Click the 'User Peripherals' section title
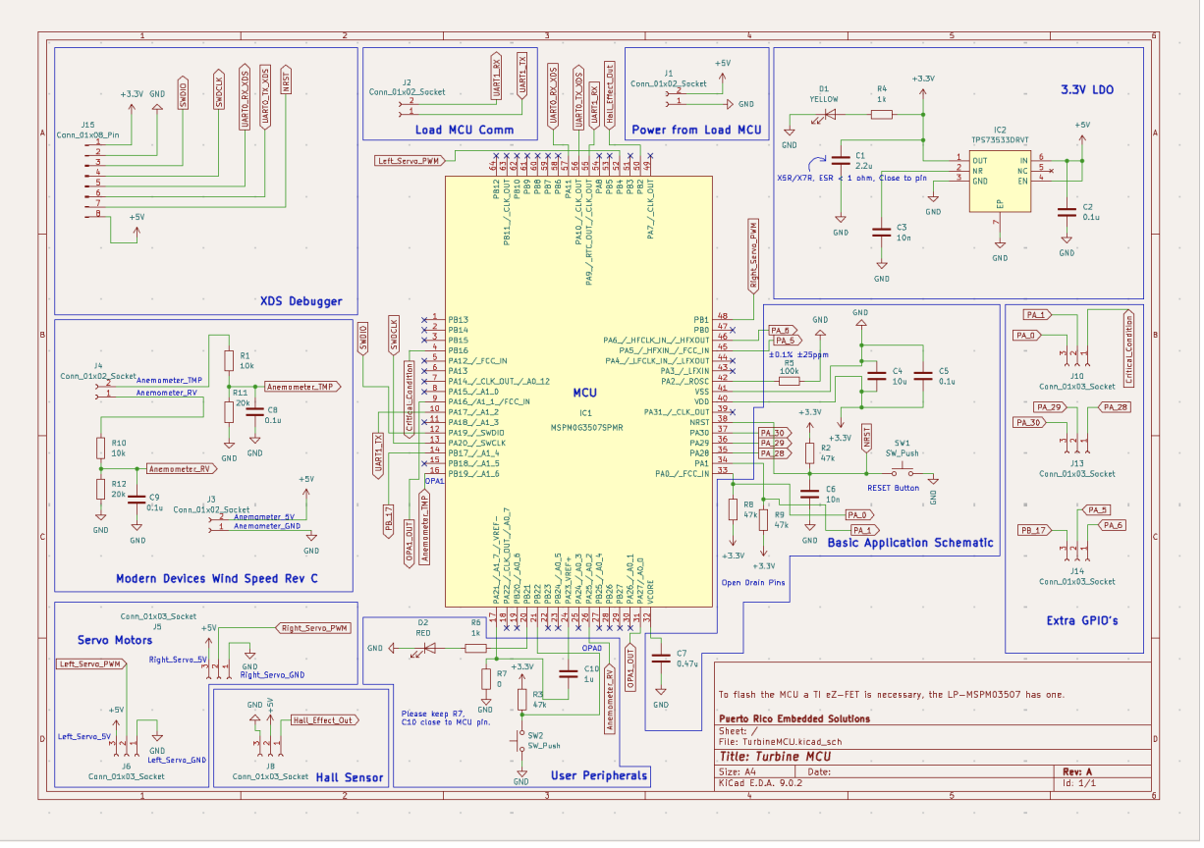 click(x=599, y=775)
